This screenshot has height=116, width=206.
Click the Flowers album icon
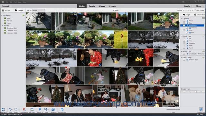[5, 21]
